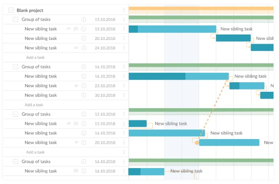279x184 pixels.
Task: Open info for the 30.10.2018 task
Action: tap(84, 95)
